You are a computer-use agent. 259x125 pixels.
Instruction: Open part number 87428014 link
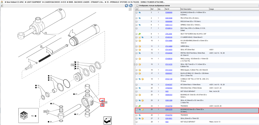pos(169,28)
